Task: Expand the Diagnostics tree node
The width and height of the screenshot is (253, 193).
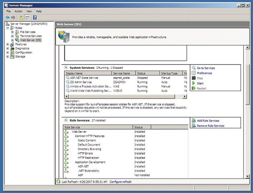Action: pos(8,48)
